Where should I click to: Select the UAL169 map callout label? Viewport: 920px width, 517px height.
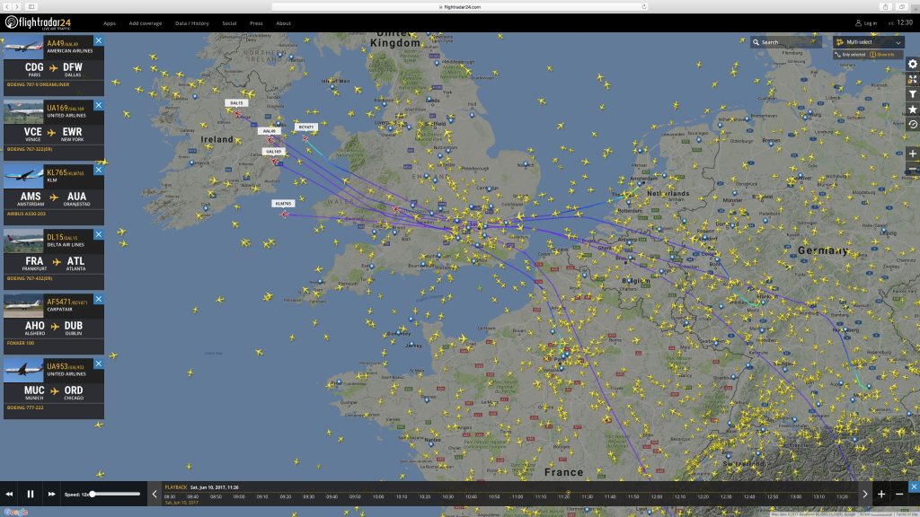273,151
